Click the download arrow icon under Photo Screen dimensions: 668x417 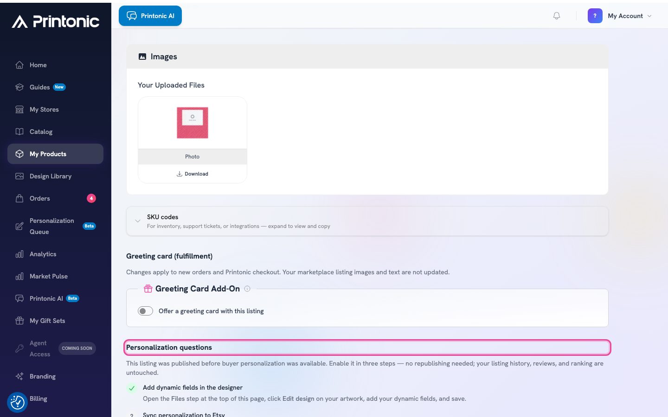(x=180, y=174)
